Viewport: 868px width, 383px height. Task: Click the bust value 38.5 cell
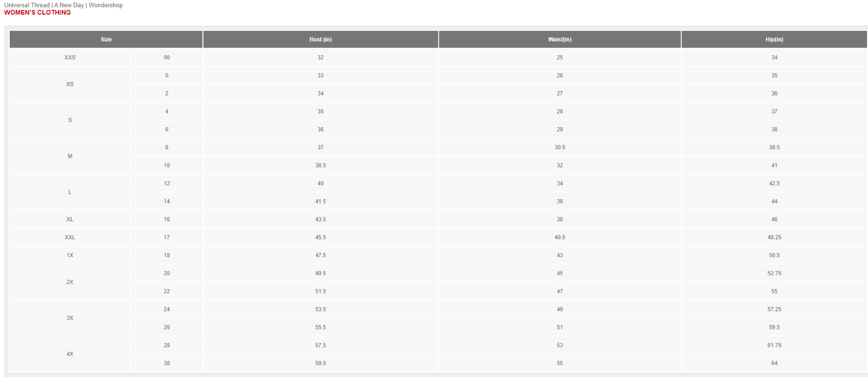pos(321,165)
